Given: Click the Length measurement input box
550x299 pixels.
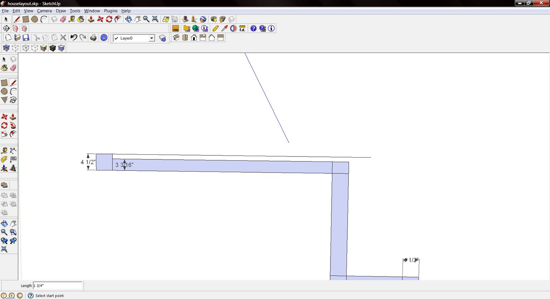Looking at the screenshot, I should pos(57,286).
